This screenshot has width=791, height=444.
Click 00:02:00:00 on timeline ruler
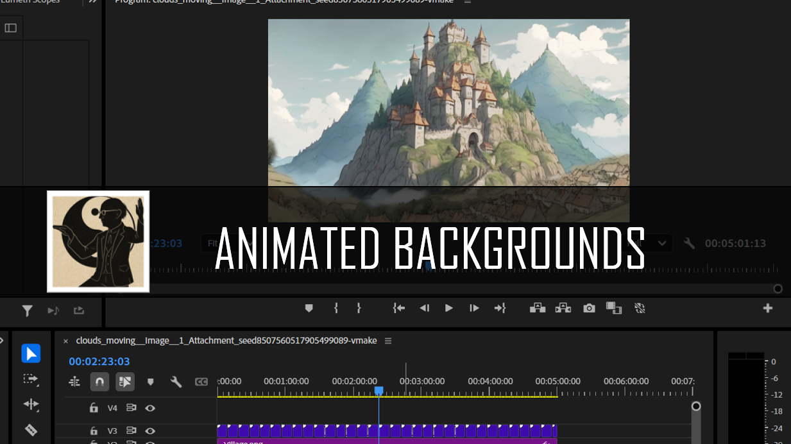[354, 381]
